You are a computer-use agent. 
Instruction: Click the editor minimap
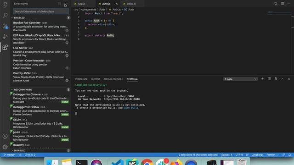click(x=279, y=13)
